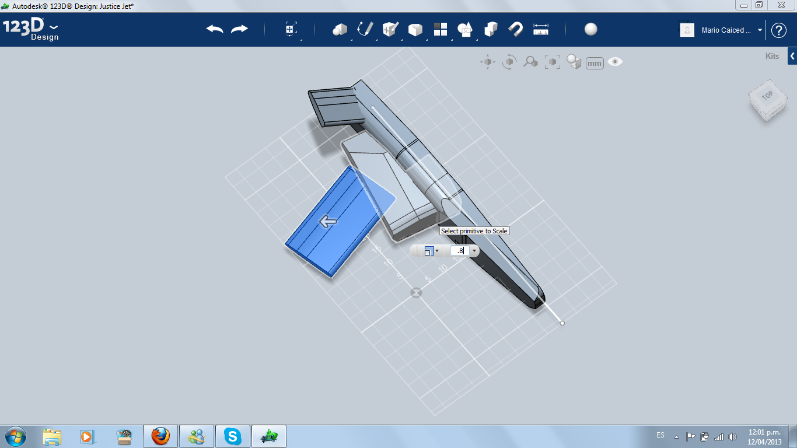
Task: Open the Construct tools
Action: (x=390, y=30)
